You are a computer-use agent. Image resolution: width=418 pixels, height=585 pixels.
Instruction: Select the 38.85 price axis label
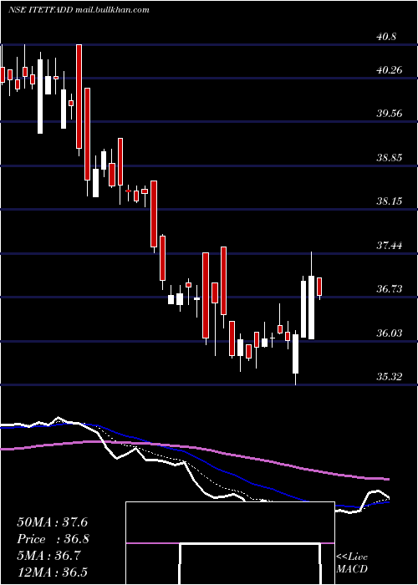(x=390, y=157)
